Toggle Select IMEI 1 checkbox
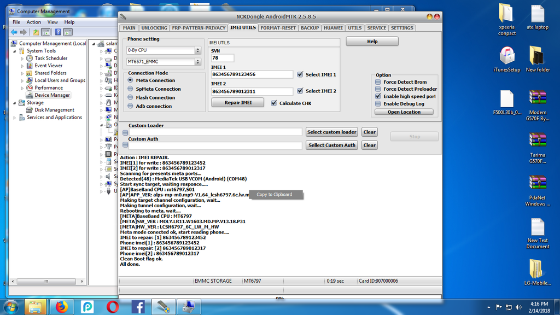The height and width of the screenshot is (315, 560). click(300, 74)
